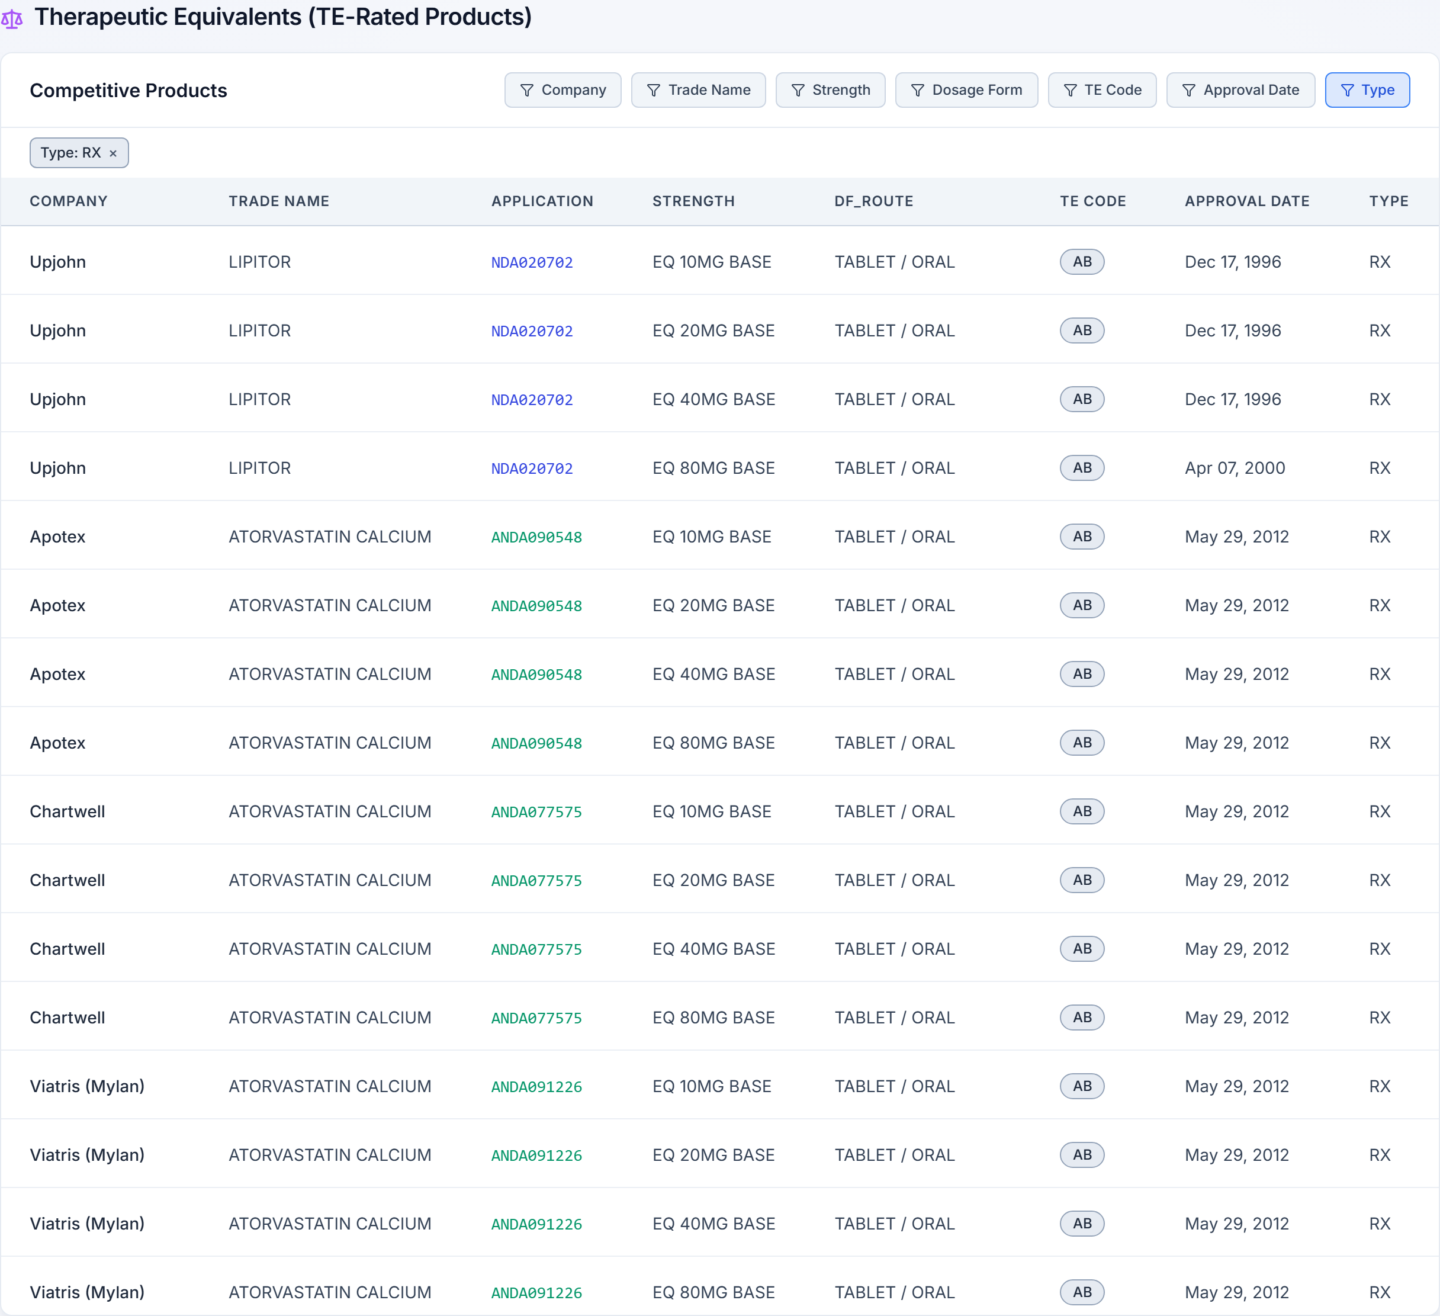
Task: Select the Apr 07, 2000 approval date cell
Action: 1235,468
